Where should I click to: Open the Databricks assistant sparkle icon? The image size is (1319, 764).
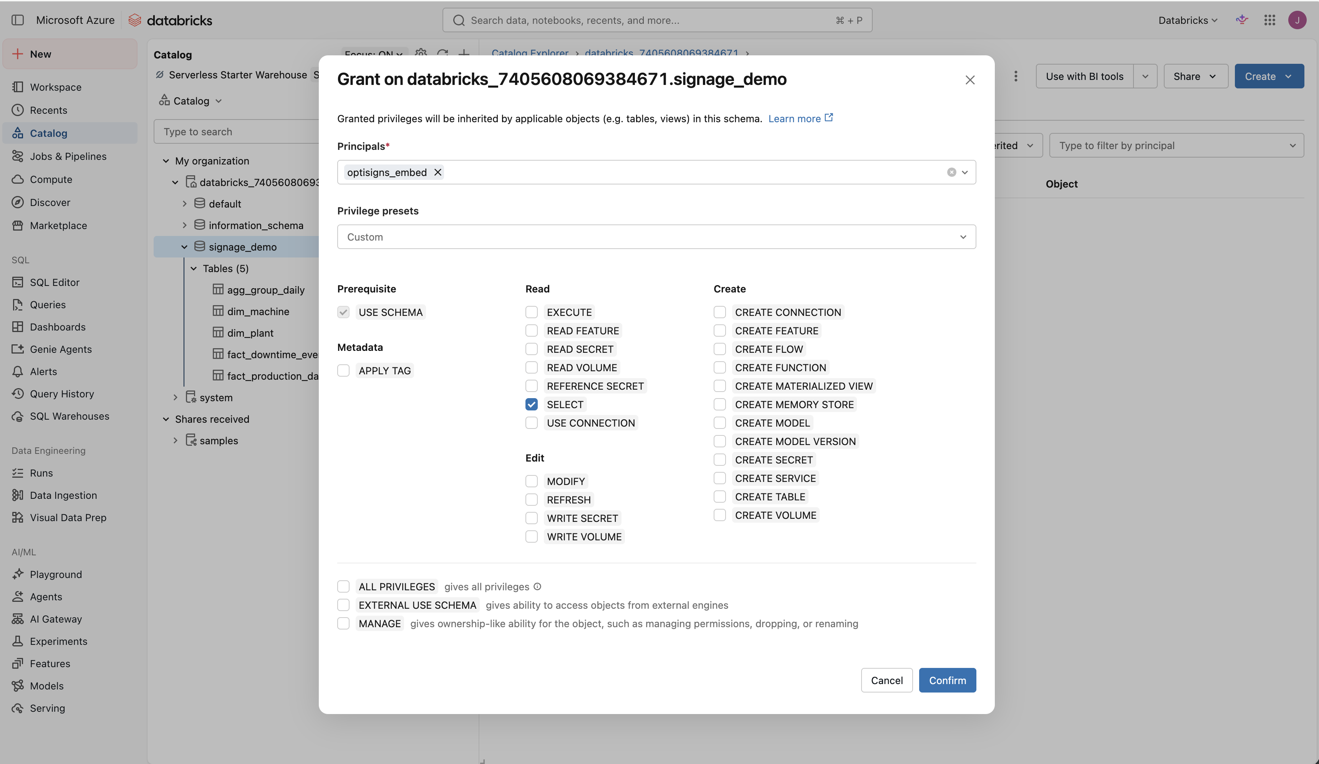point(1241,20)
